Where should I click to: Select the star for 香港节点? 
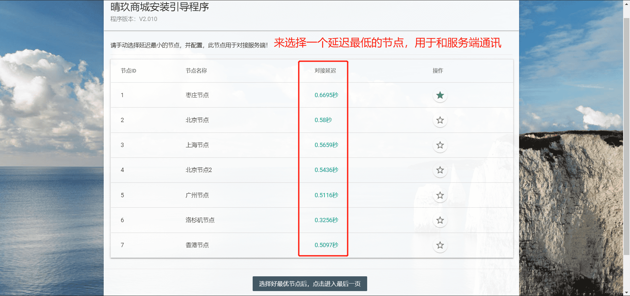tap(440, 245)
